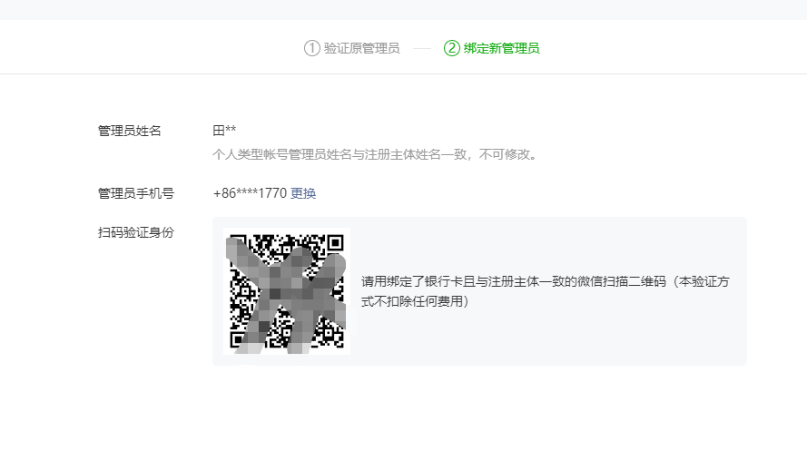
Task: Click the 更换 link beside phone number
Action: pyautogui.click(x=303, y=193)
